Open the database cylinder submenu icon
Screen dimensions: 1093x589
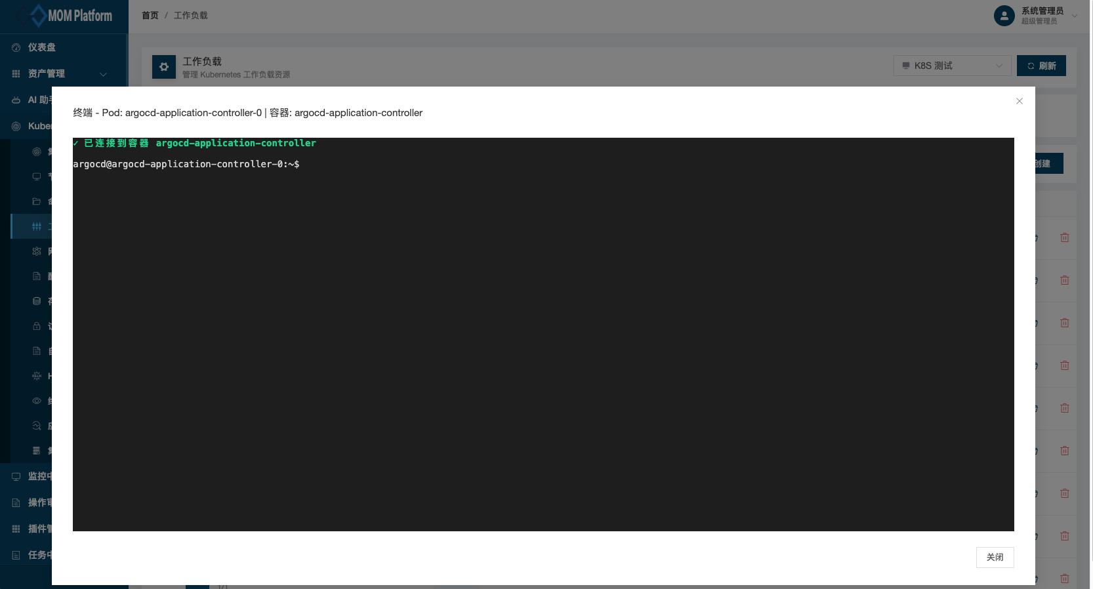[x=37, y=301]
